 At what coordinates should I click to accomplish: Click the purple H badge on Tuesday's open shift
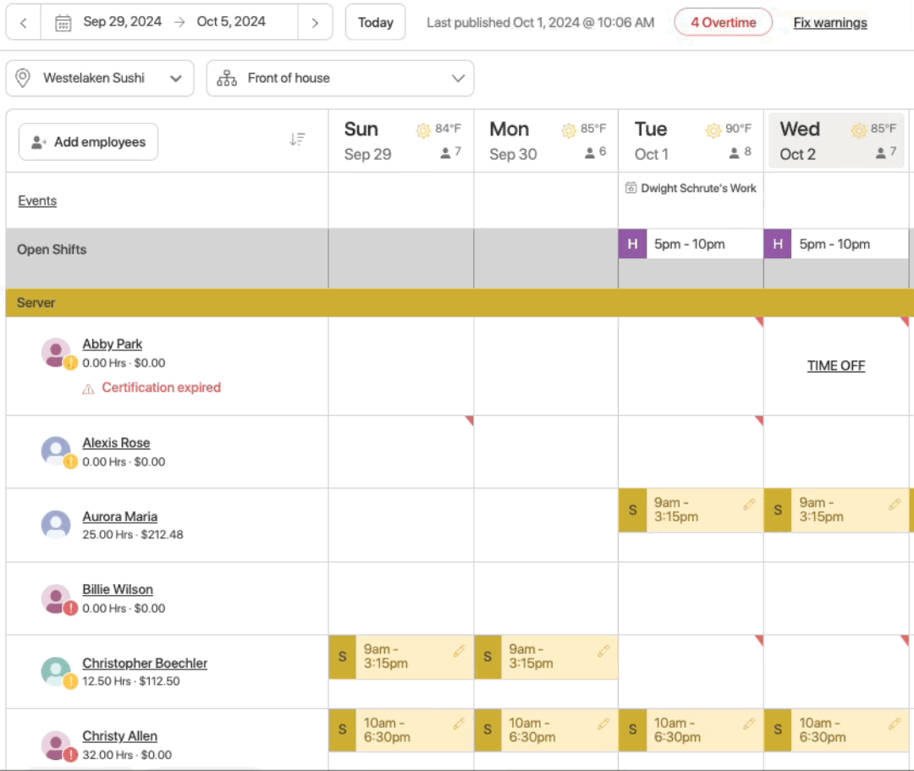[x=632, y=245]
